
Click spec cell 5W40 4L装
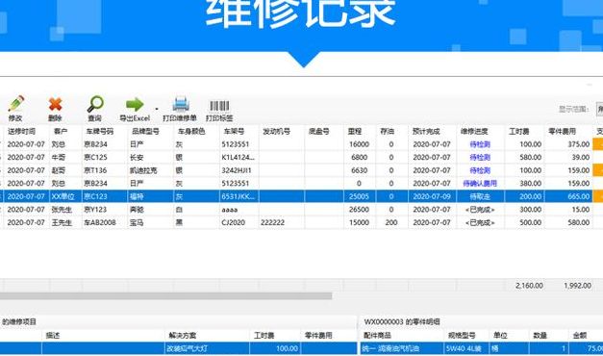464,348
